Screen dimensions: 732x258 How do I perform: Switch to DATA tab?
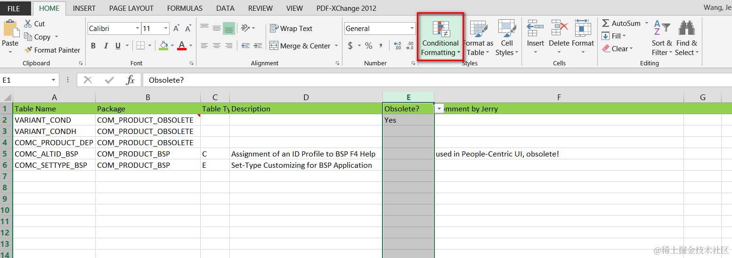coord(225,8)
